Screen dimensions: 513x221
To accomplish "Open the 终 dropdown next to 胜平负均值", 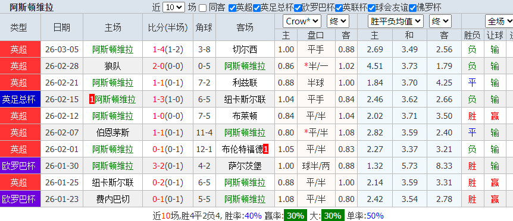I will (x=440, y=21).
